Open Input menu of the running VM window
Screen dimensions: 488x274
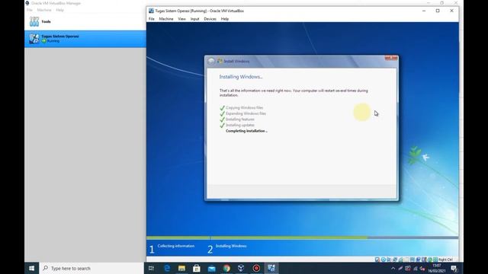coord(195,19)
